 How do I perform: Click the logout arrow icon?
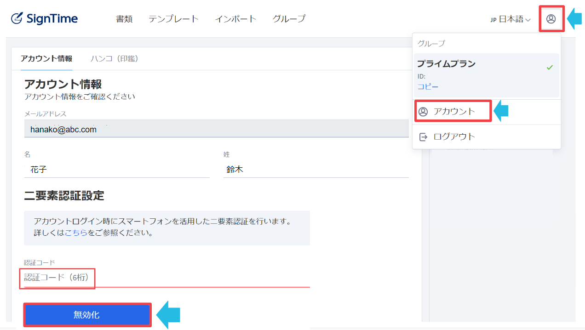click(423, 137)
